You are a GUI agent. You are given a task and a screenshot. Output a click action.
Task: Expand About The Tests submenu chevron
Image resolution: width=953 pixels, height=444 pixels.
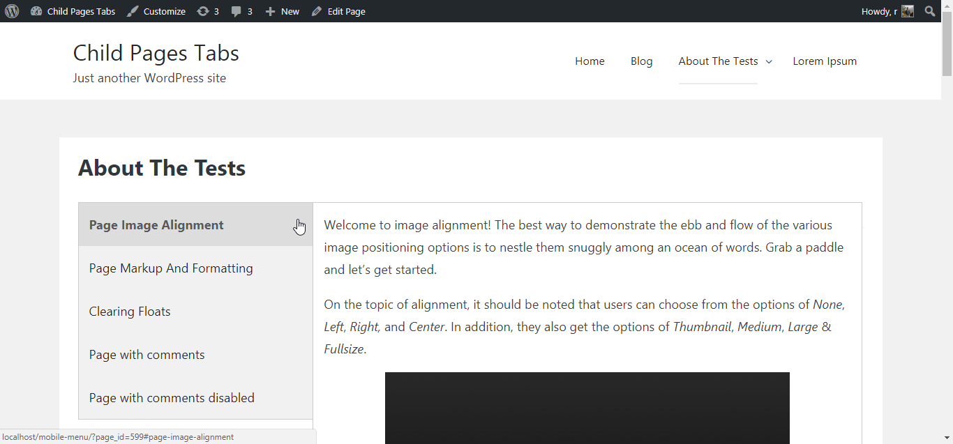click(x=769, y=62)
